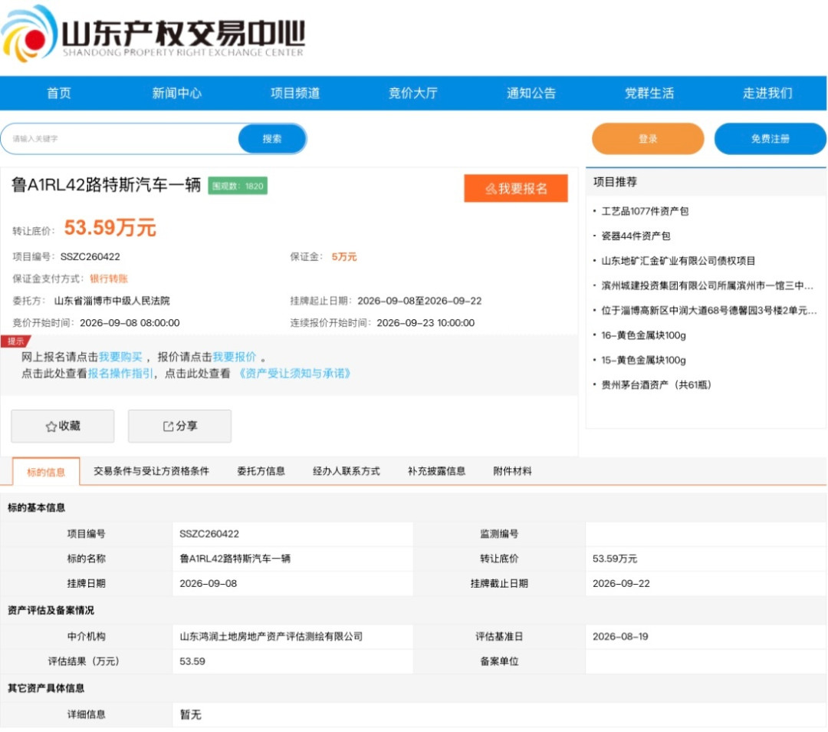Open the 首页 navigation item
This screenshot has height=732, width=828.
[x=58, y=93]
